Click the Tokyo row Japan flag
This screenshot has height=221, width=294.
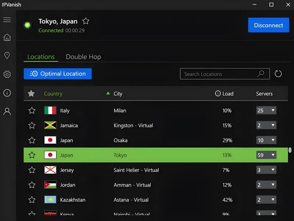(50, 155)
